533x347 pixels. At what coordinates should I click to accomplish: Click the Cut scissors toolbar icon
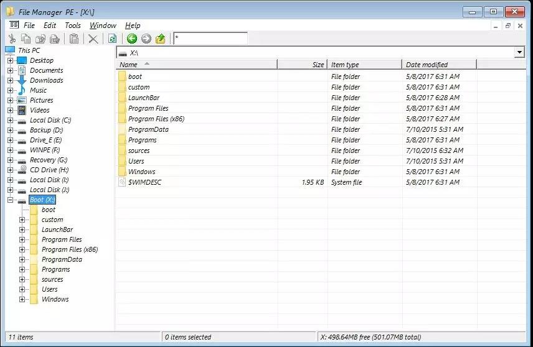(12, 39)
